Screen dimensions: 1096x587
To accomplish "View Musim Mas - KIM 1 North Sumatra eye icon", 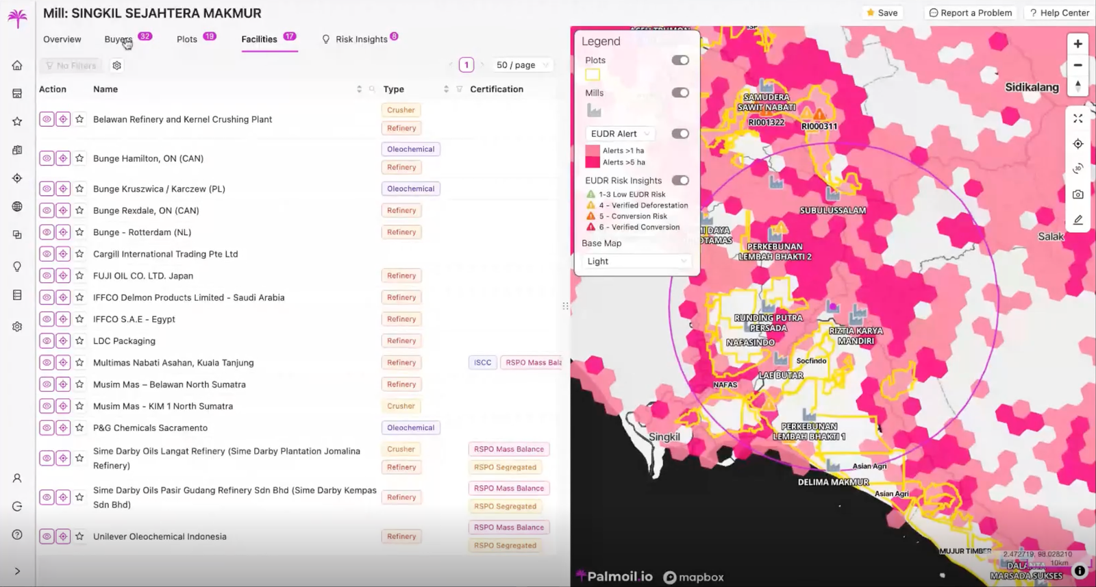I will 47,405.
